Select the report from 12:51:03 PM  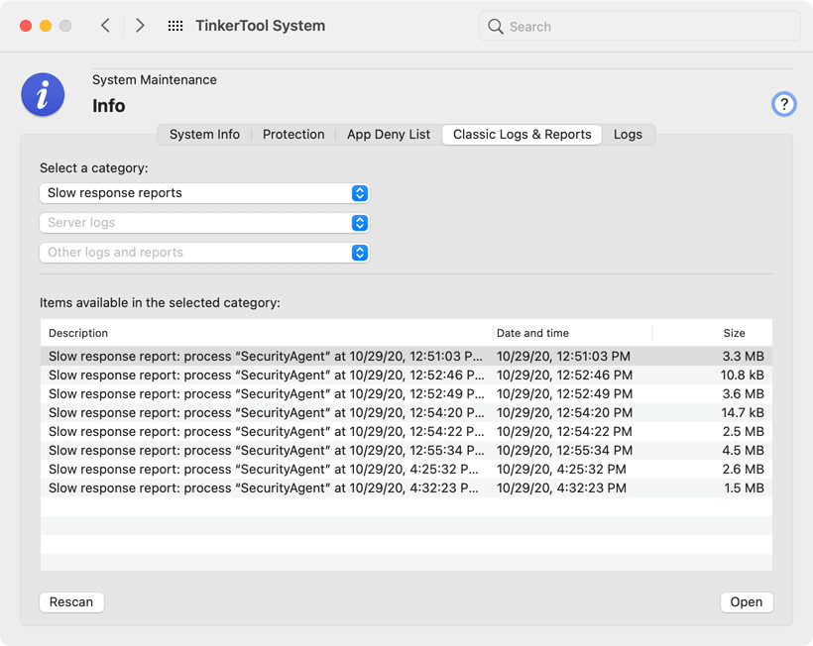(x=406, y=357)
